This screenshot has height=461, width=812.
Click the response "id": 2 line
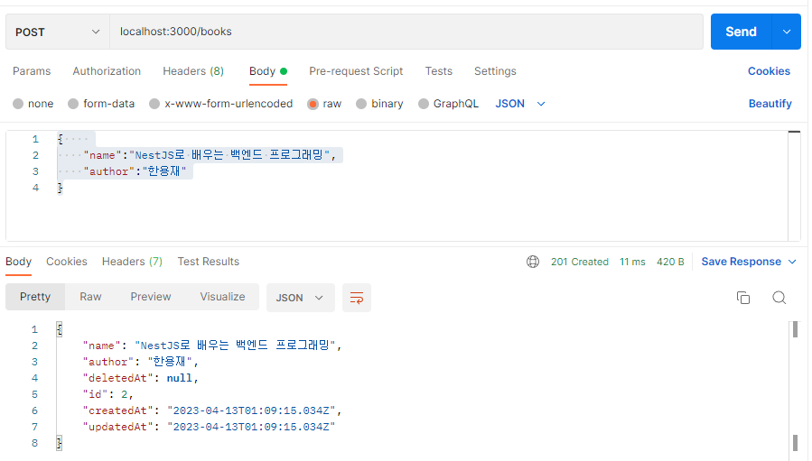point(107,394)
